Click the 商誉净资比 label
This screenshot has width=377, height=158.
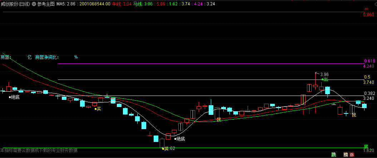click(47, 57)
